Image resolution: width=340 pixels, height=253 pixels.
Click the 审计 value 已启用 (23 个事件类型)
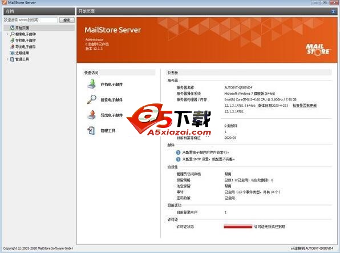tap(252, 192)
